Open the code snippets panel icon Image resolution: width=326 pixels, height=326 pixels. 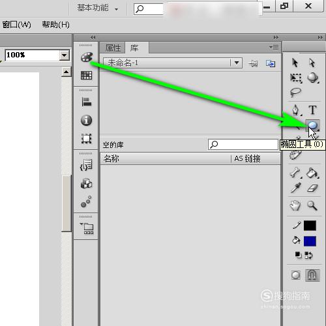tap(86, 165)
